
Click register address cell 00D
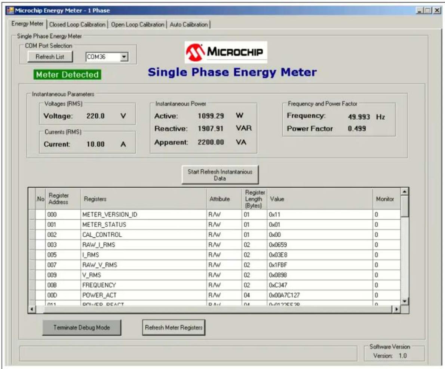pos(63,295)
